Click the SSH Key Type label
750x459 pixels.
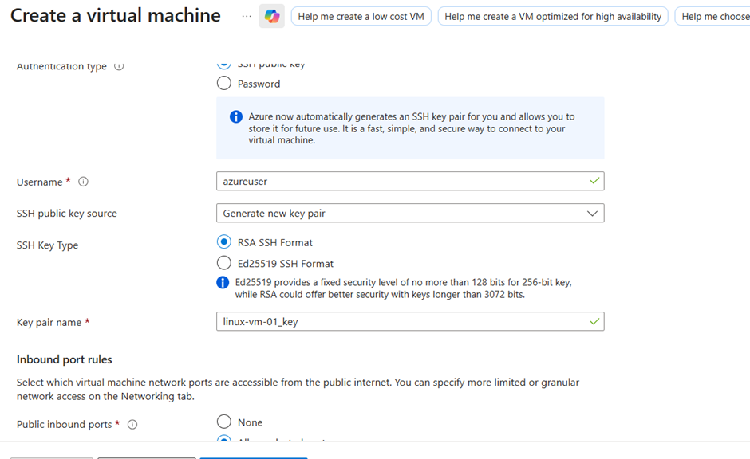coord(47,245)
